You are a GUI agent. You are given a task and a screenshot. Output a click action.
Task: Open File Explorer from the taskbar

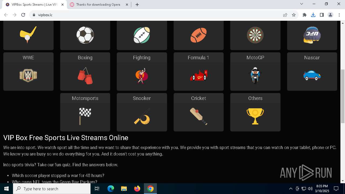(124, 189)
